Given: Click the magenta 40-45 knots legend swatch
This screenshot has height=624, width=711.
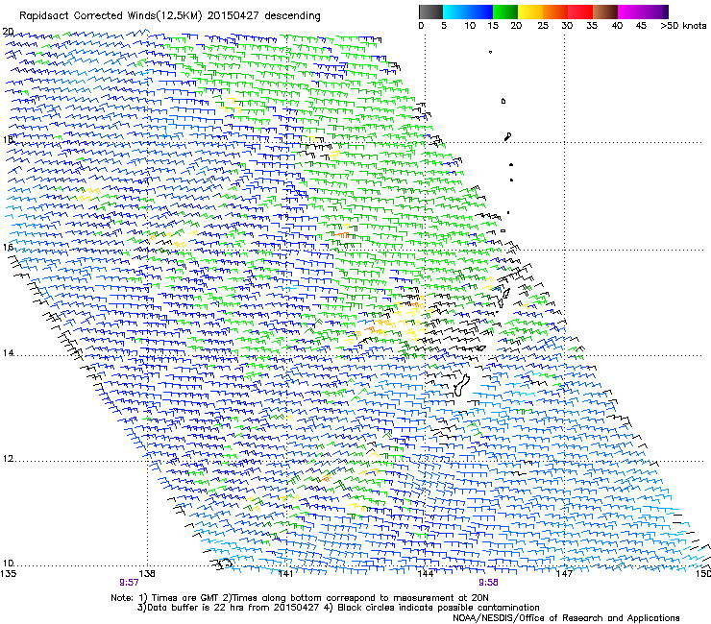Looking at the screenshot, I should click(x=630, y=12).
